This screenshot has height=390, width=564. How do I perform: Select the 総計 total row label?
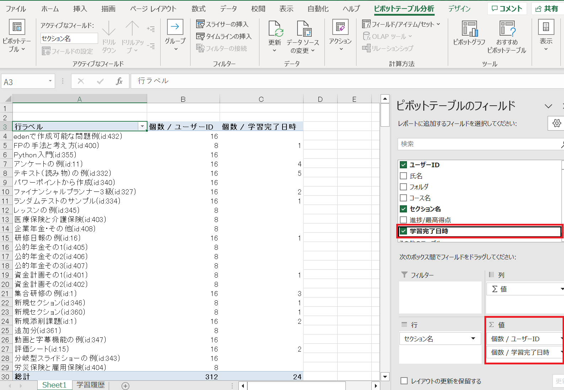coord(80,376)
